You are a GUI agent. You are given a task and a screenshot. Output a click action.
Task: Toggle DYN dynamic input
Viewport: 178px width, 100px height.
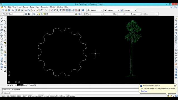tap(63, 96)
